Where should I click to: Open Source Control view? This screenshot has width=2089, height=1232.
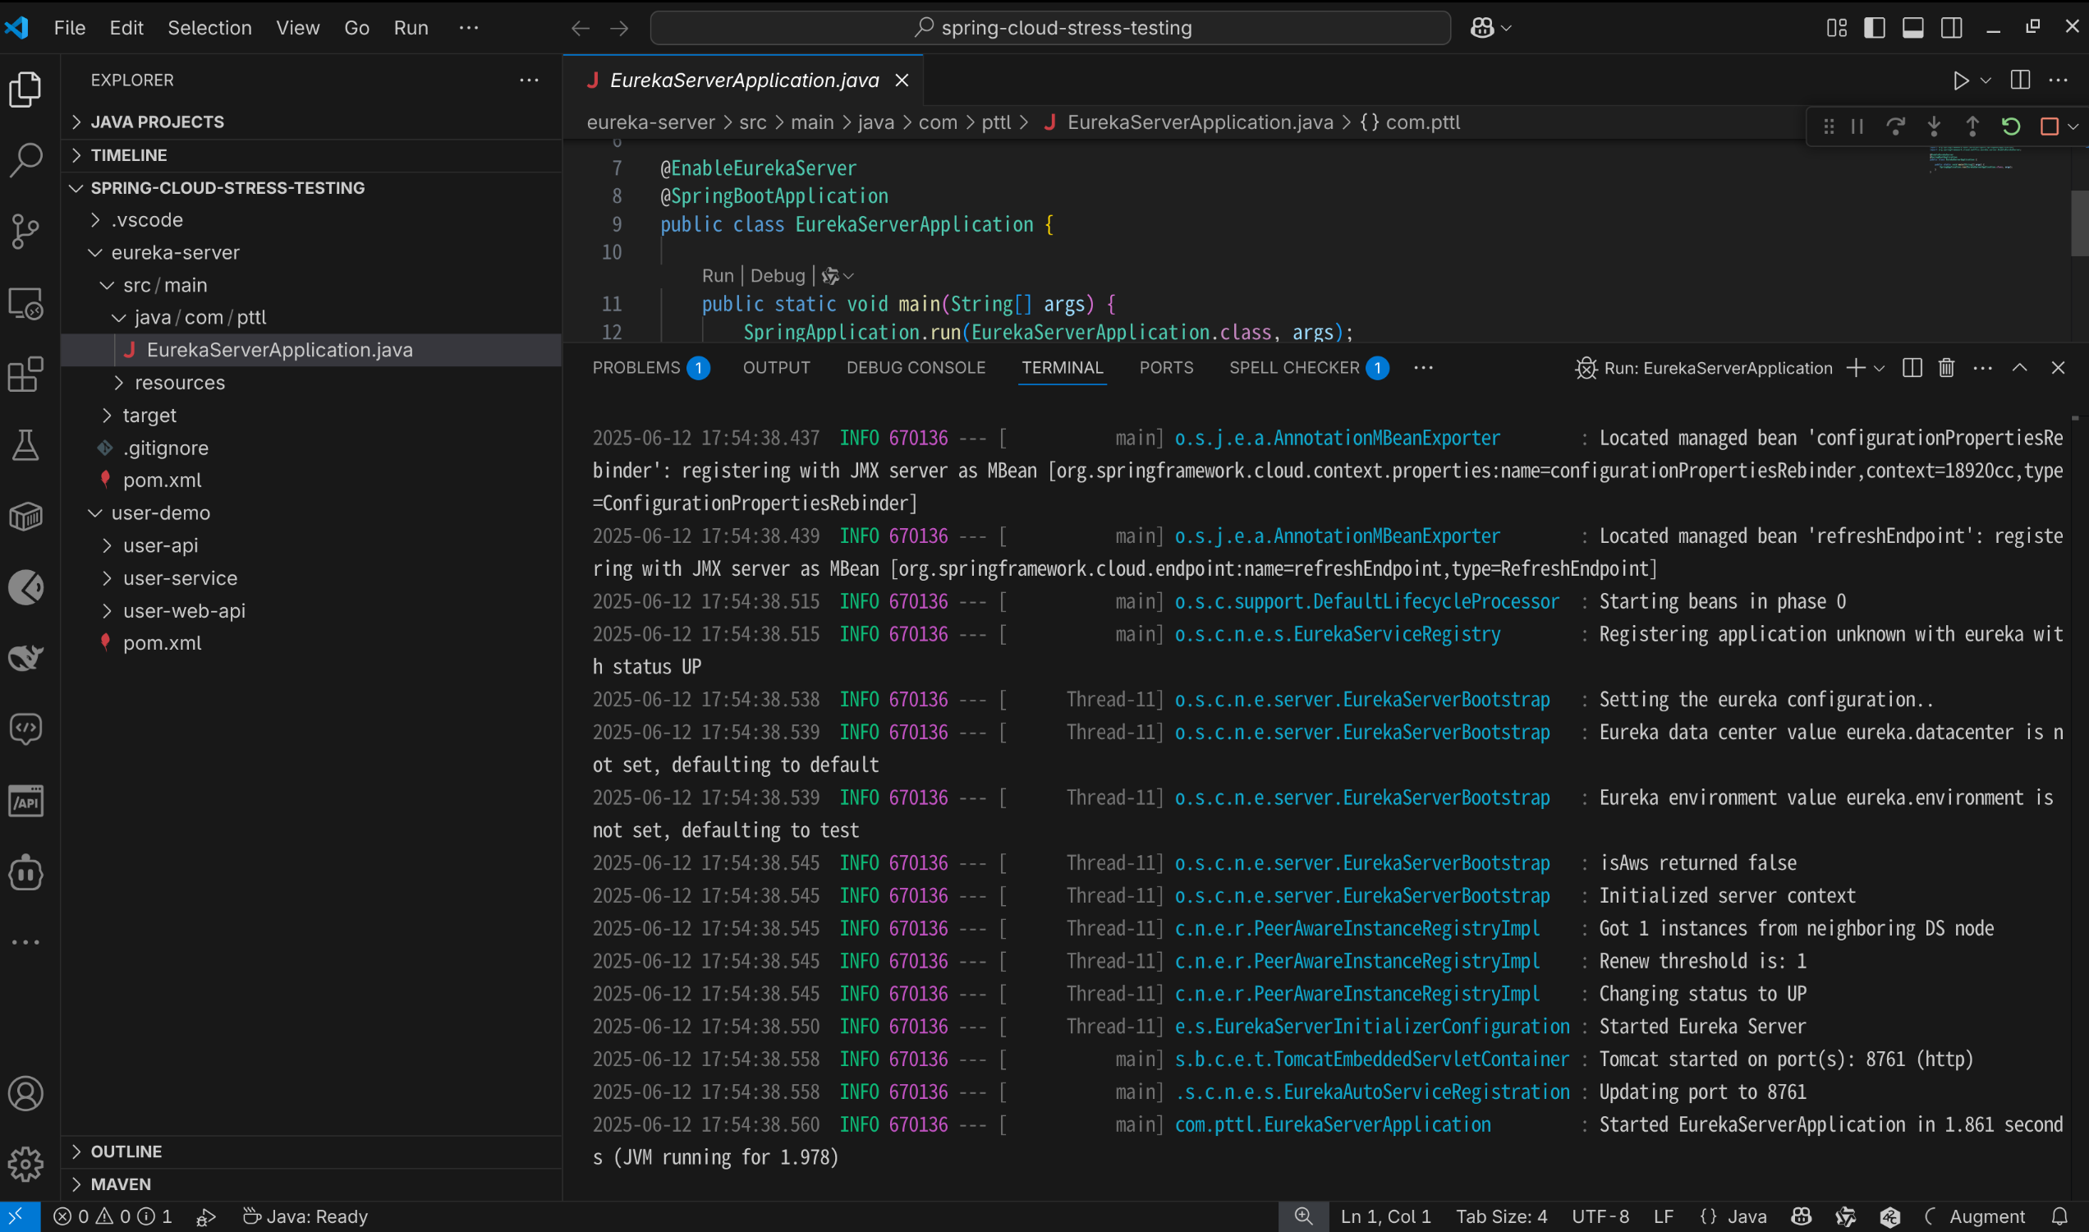coord(25,232)
